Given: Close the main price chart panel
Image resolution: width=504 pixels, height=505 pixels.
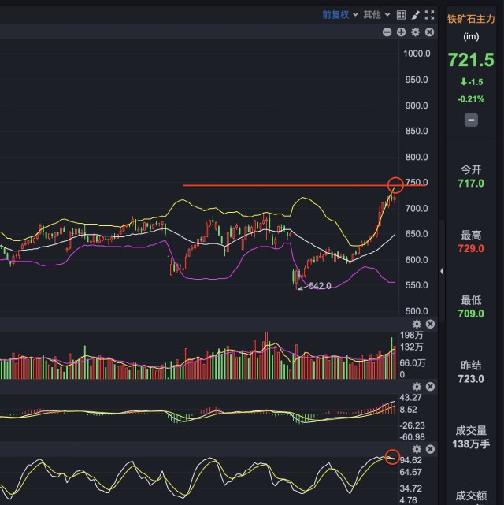Looking at the screenshot, I should (430, 32).
